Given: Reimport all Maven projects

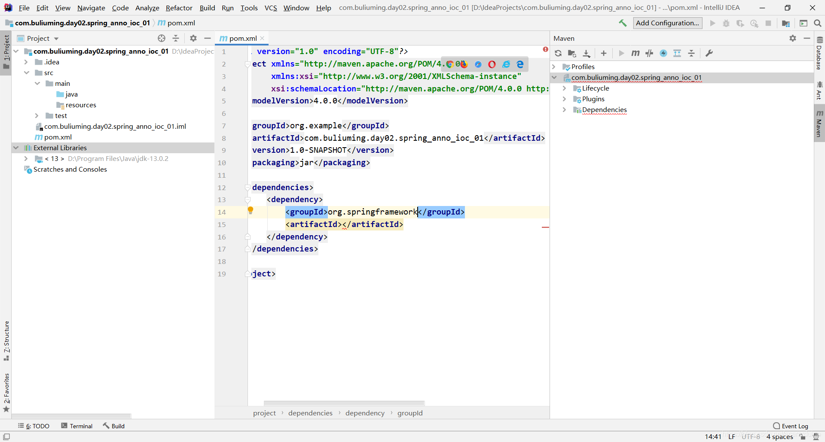Looking at the screenshot, I should tap(558, 53).
